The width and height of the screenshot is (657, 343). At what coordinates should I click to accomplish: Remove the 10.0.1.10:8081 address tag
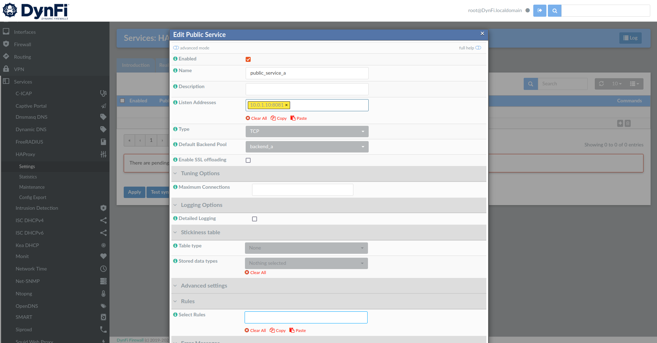coord(287,105)
